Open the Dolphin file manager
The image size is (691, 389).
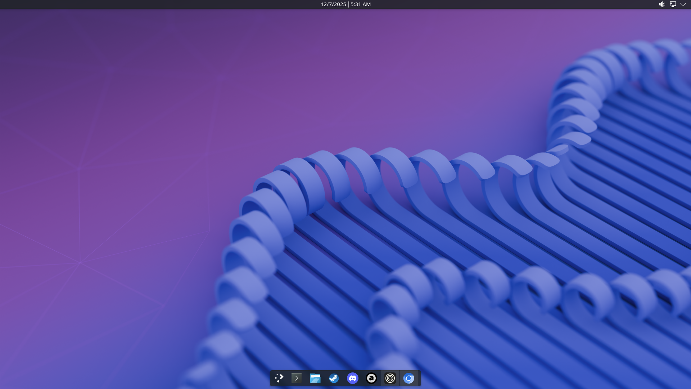tap(315, 378)
